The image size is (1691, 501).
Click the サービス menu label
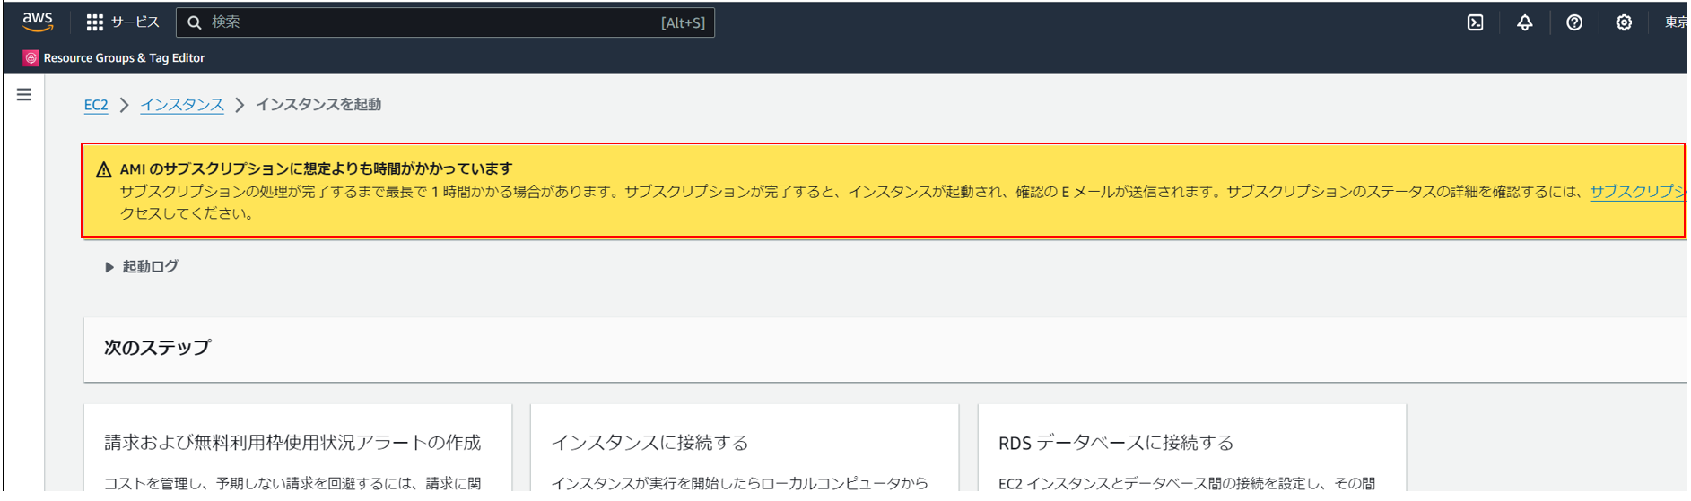tap(135, 22)
